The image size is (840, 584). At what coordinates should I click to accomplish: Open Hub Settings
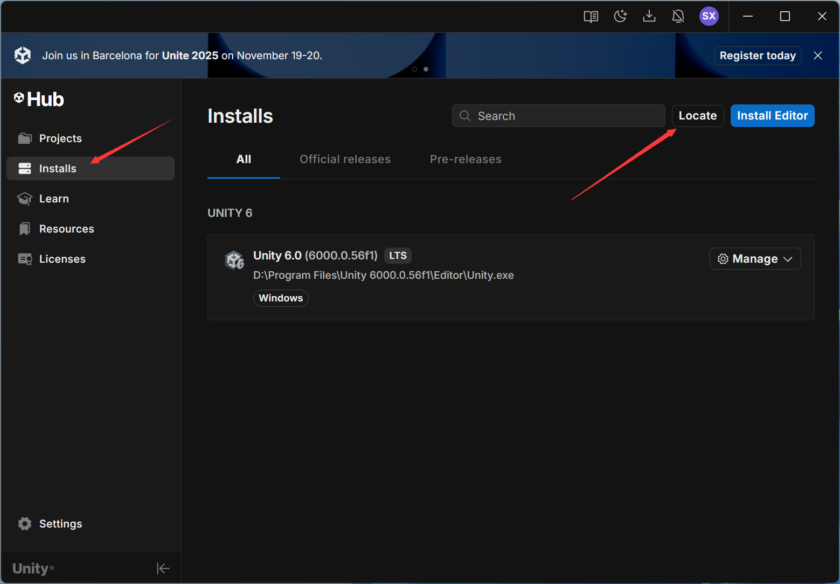(x=91, y=524)
